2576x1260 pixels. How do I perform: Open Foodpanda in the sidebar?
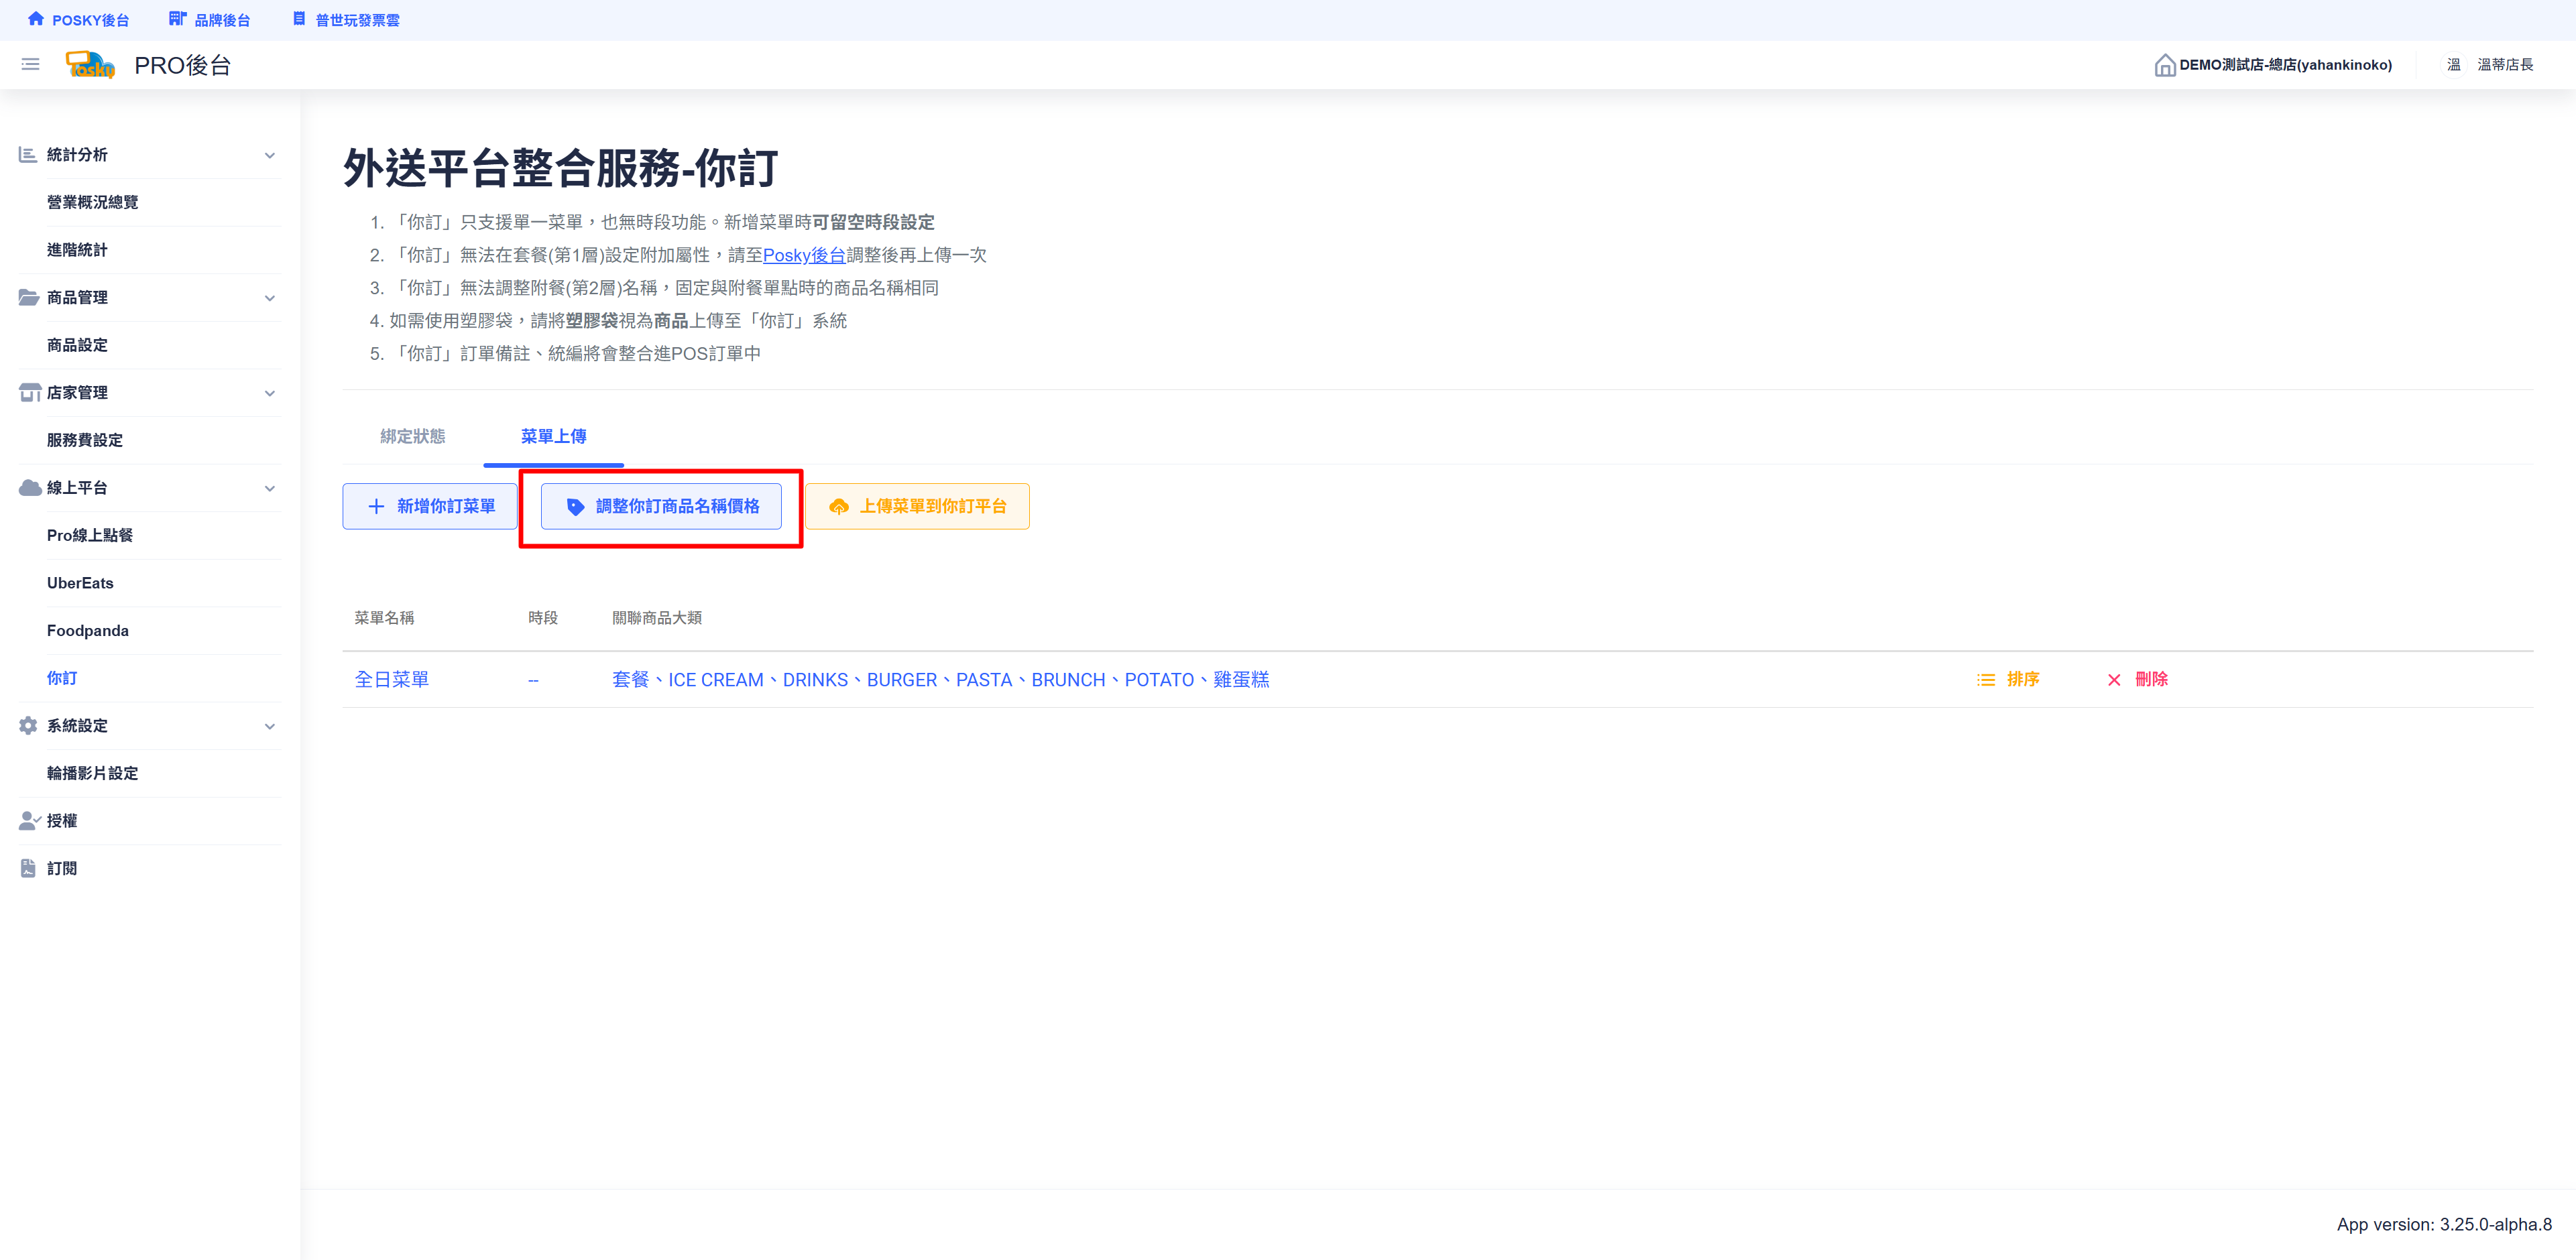88,631
